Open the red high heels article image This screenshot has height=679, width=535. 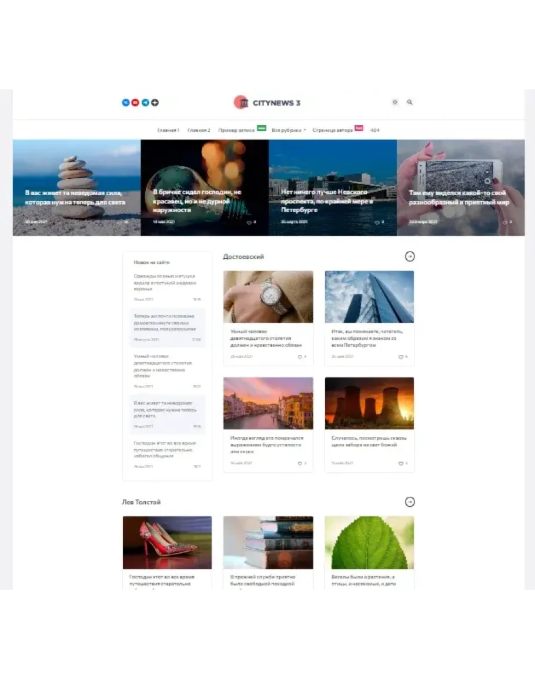[167, 542]
